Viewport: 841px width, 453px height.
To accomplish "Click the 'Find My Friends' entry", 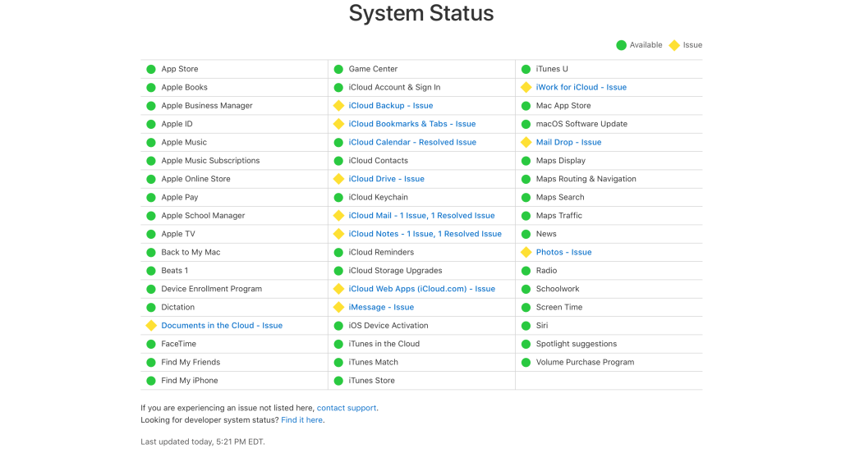I will (191, 363).
